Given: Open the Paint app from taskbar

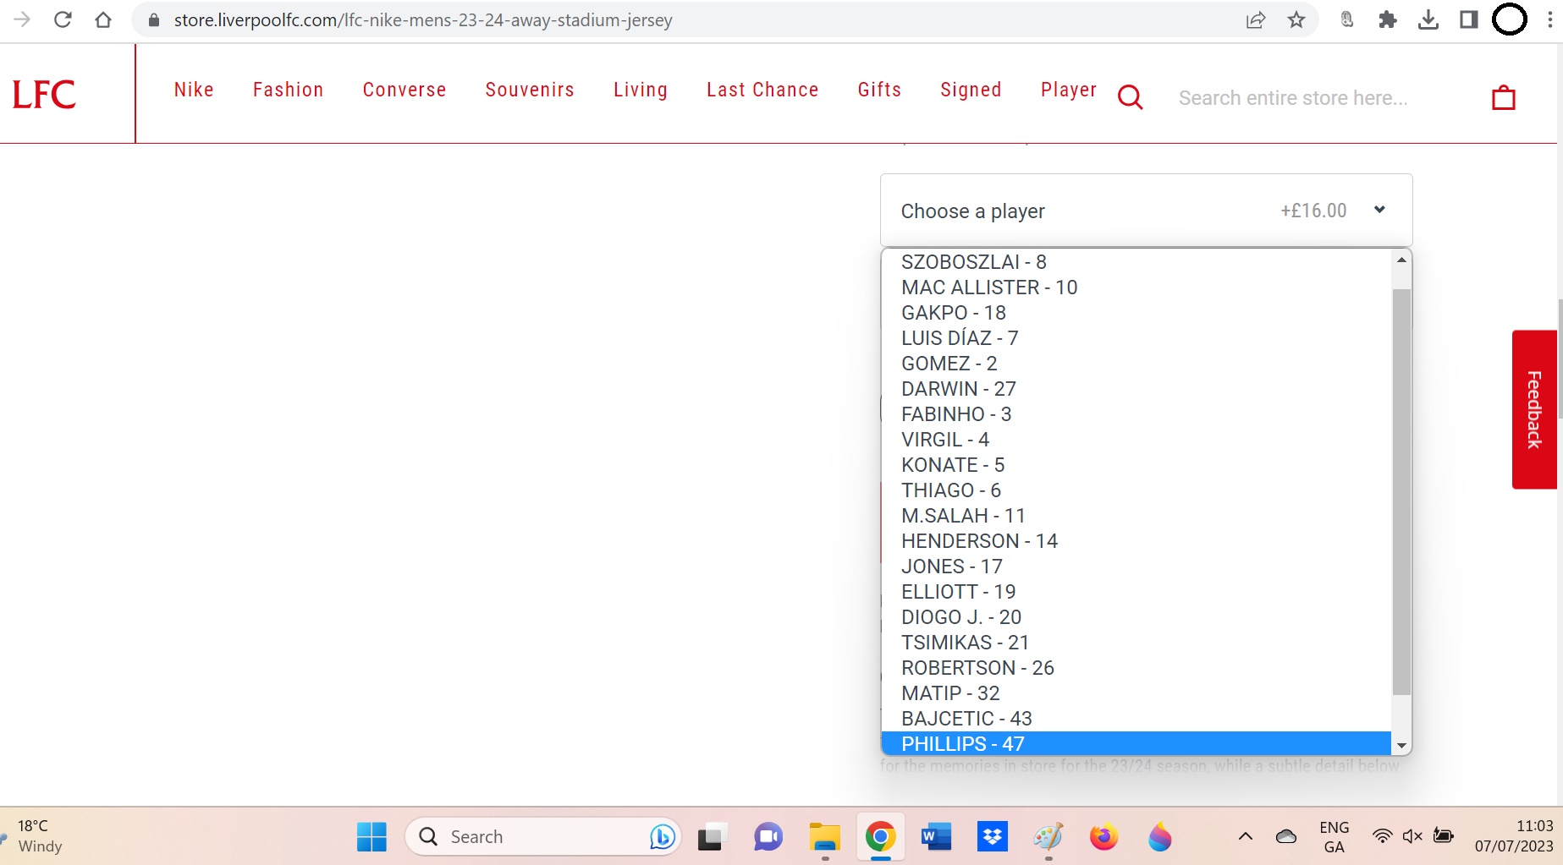Looking at the screenshot, I should (1048, 837).
